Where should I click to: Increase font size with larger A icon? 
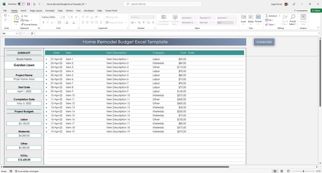click(72, 17)
